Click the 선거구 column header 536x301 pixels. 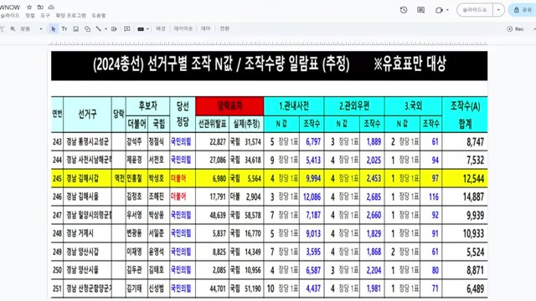pyautogui.click(x=87, y=115)
